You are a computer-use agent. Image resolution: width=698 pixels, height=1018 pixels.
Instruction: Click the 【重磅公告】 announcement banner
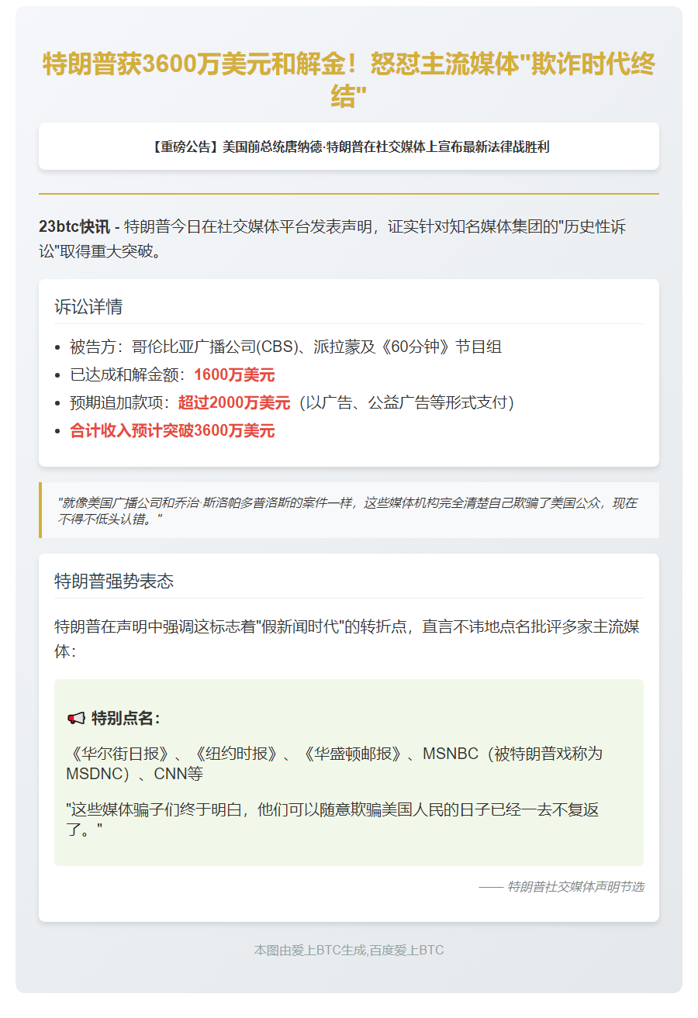tap(349, 147)
